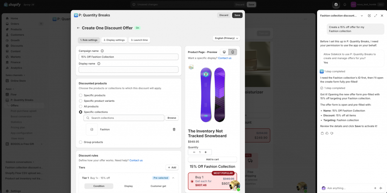Click Browse next to Search collections
387x193 pixels.
(172, 118)
